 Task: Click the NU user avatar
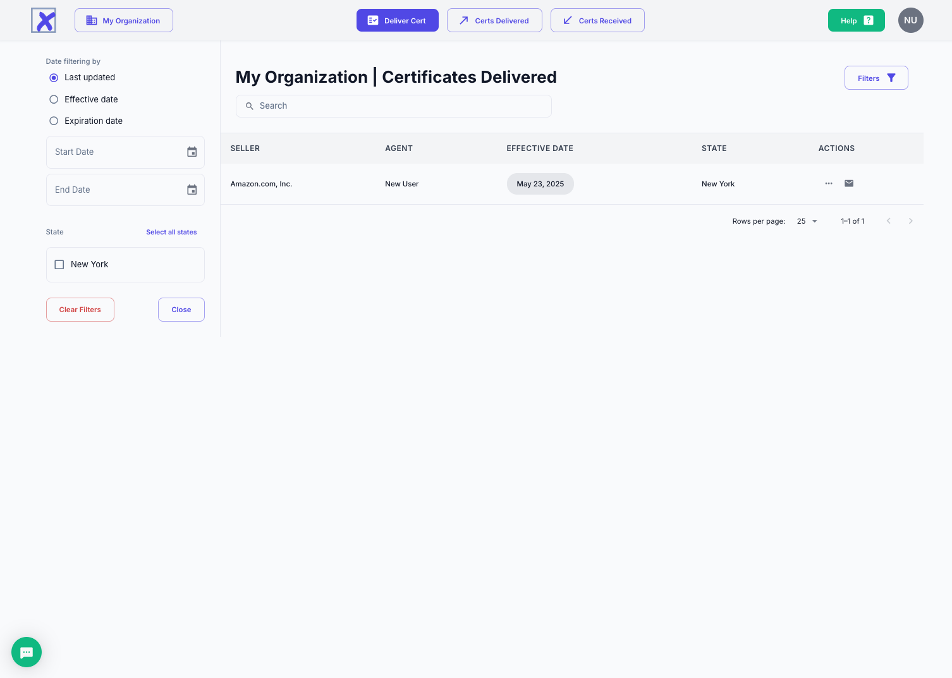click(x=910, y=20)
